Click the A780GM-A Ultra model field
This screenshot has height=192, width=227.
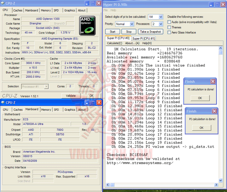tap(46, 124)
